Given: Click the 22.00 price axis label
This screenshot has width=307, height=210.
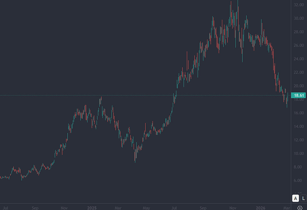Looking at the screenshot, I should tap(299, 72).
